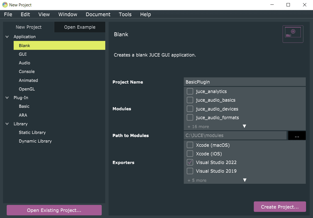Expand the 5 more exporters arrow
Viewport: 313px width, 218px height.
[244, 180]
